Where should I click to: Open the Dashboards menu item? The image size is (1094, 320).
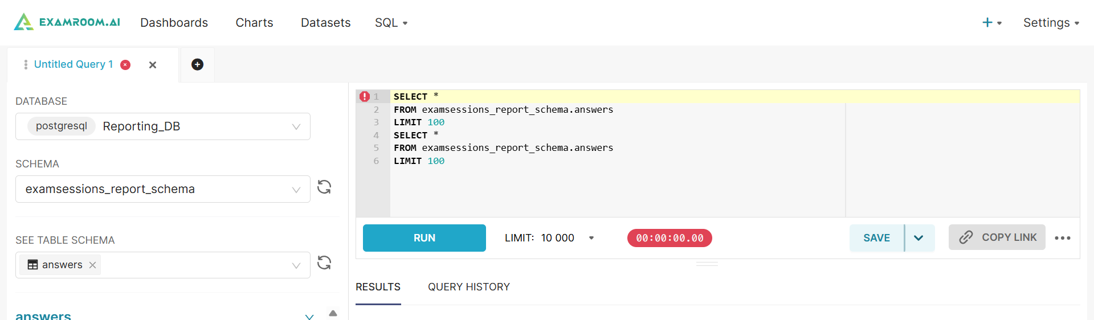pos(174,23)
